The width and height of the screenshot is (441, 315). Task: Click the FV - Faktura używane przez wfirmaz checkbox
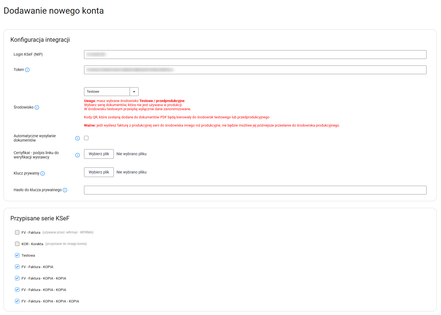pos(17,232)
